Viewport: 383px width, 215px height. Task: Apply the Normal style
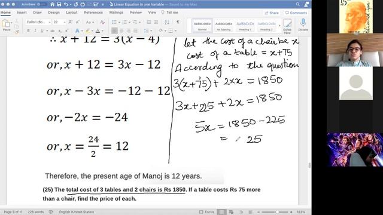coord(202,26)
